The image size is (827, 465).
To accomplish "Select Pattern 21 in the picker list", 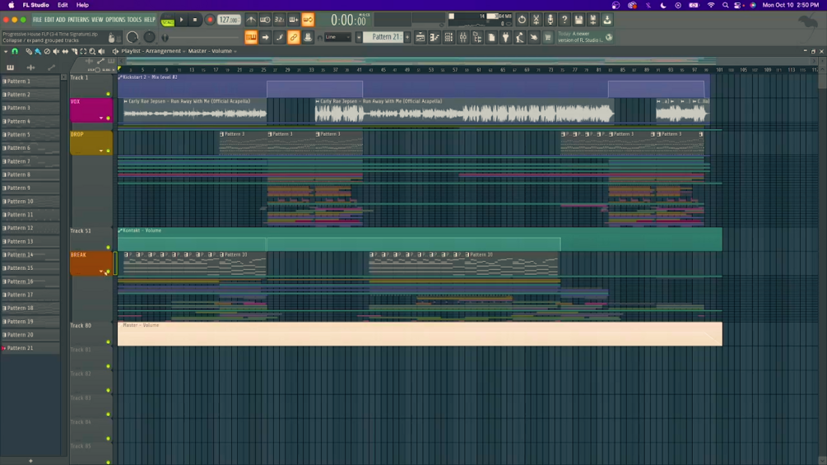I will 30,348.
